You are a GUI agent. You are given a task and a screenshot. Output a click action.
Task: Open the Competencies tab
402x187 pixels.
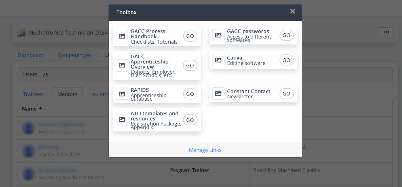pos(74,55)
